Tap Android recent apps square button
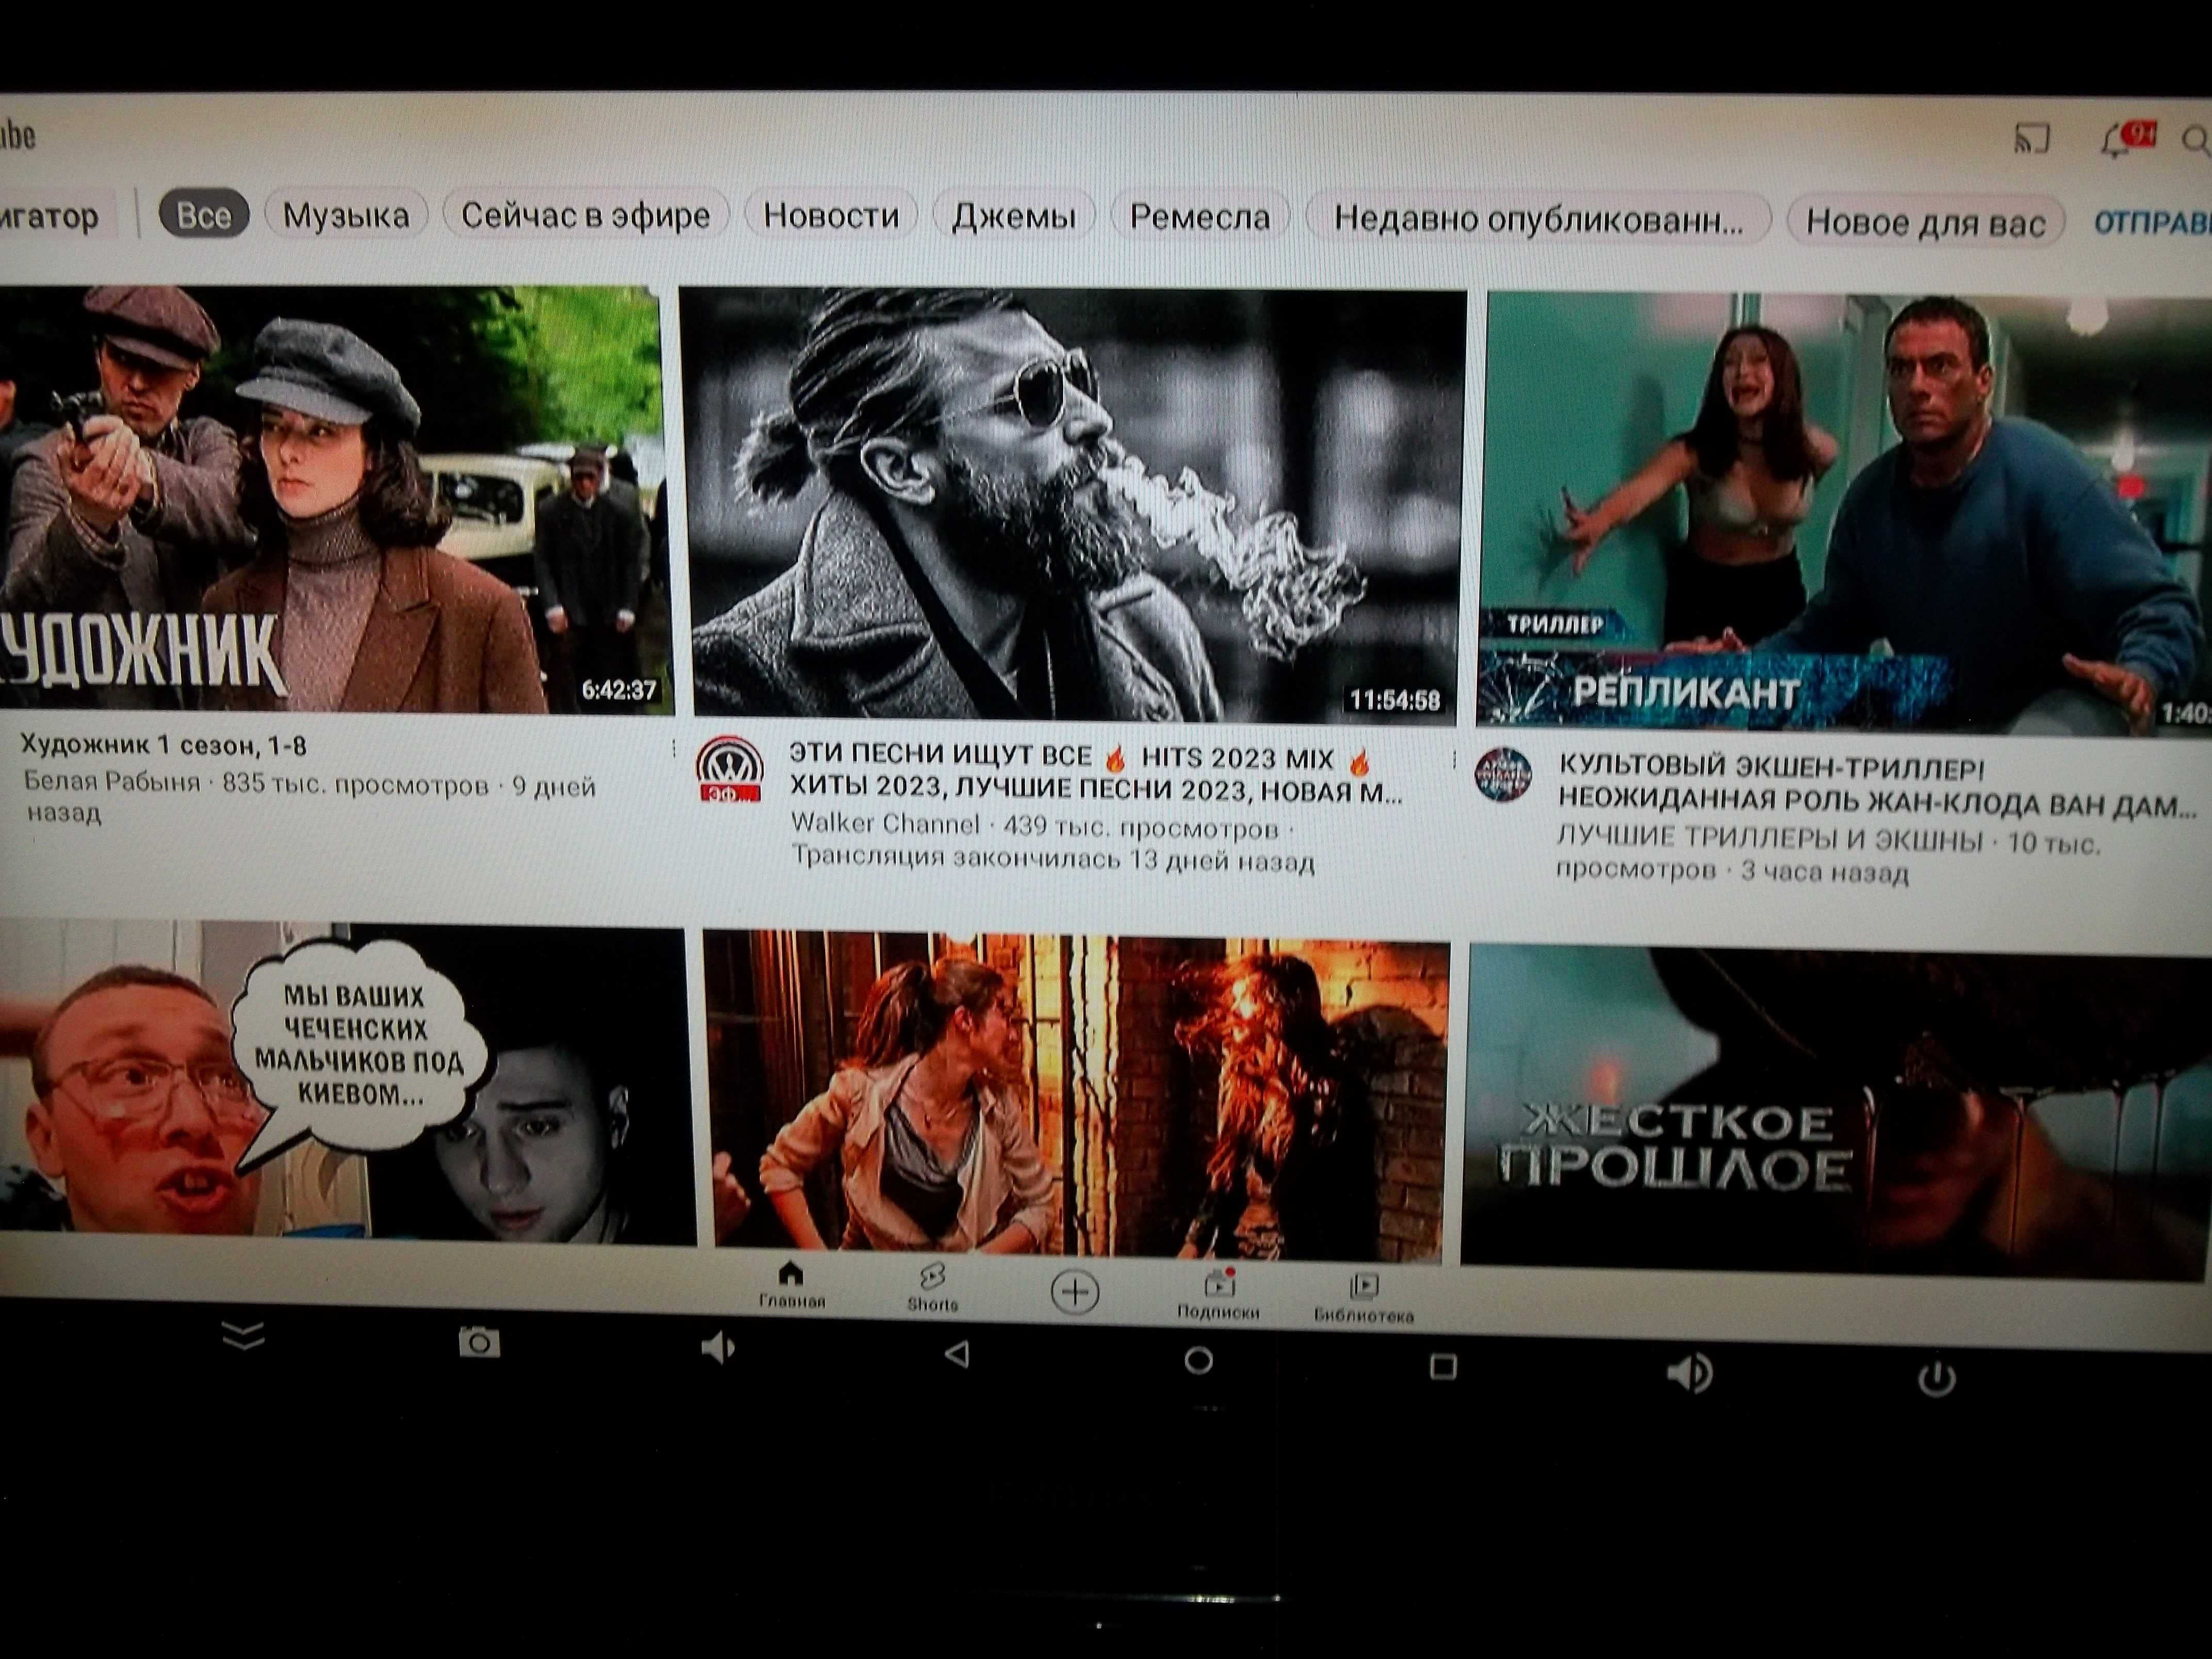Image resolution: width=2212 pixels, height=1659 pixels. tap(1443, 1366)
